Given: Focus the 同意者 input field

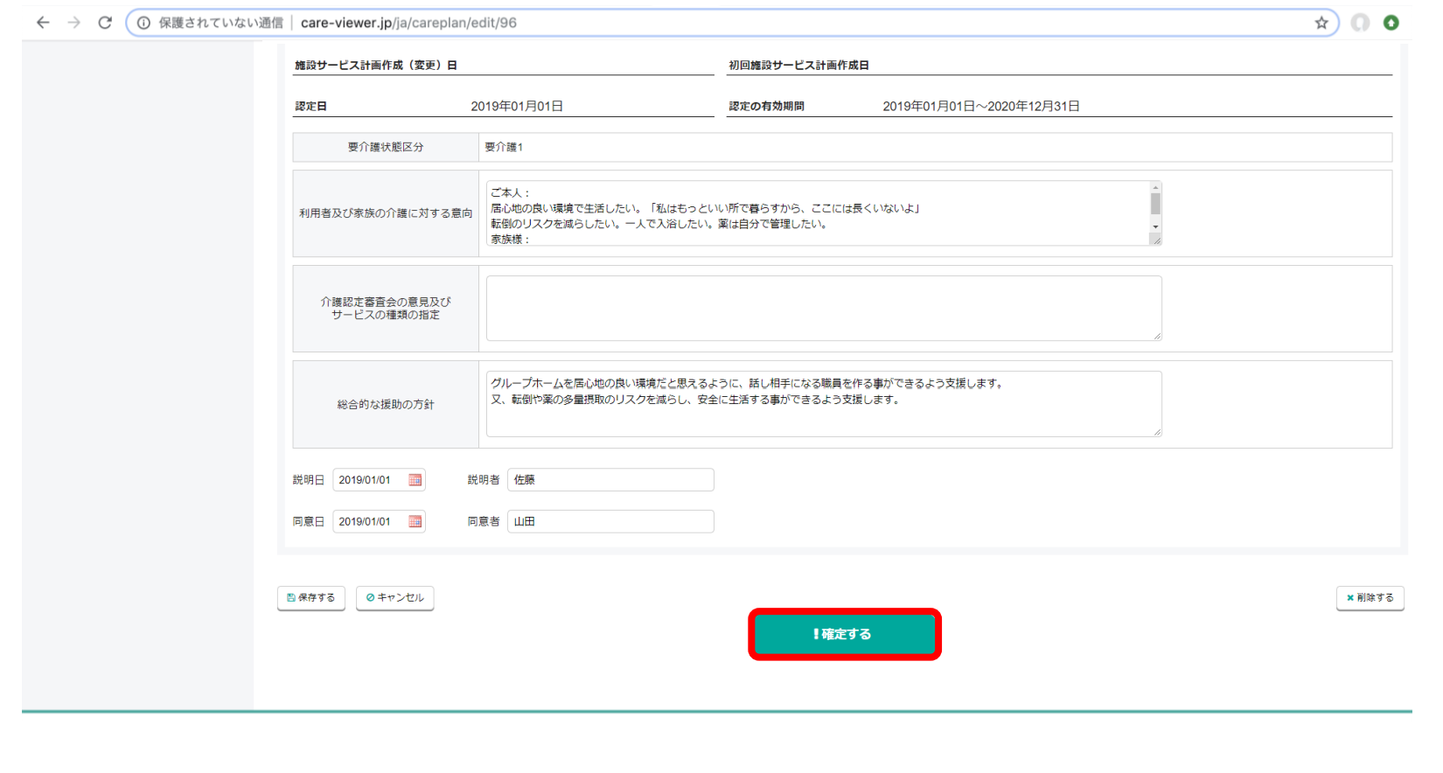Looking at the screenshot, I should 610,522.
